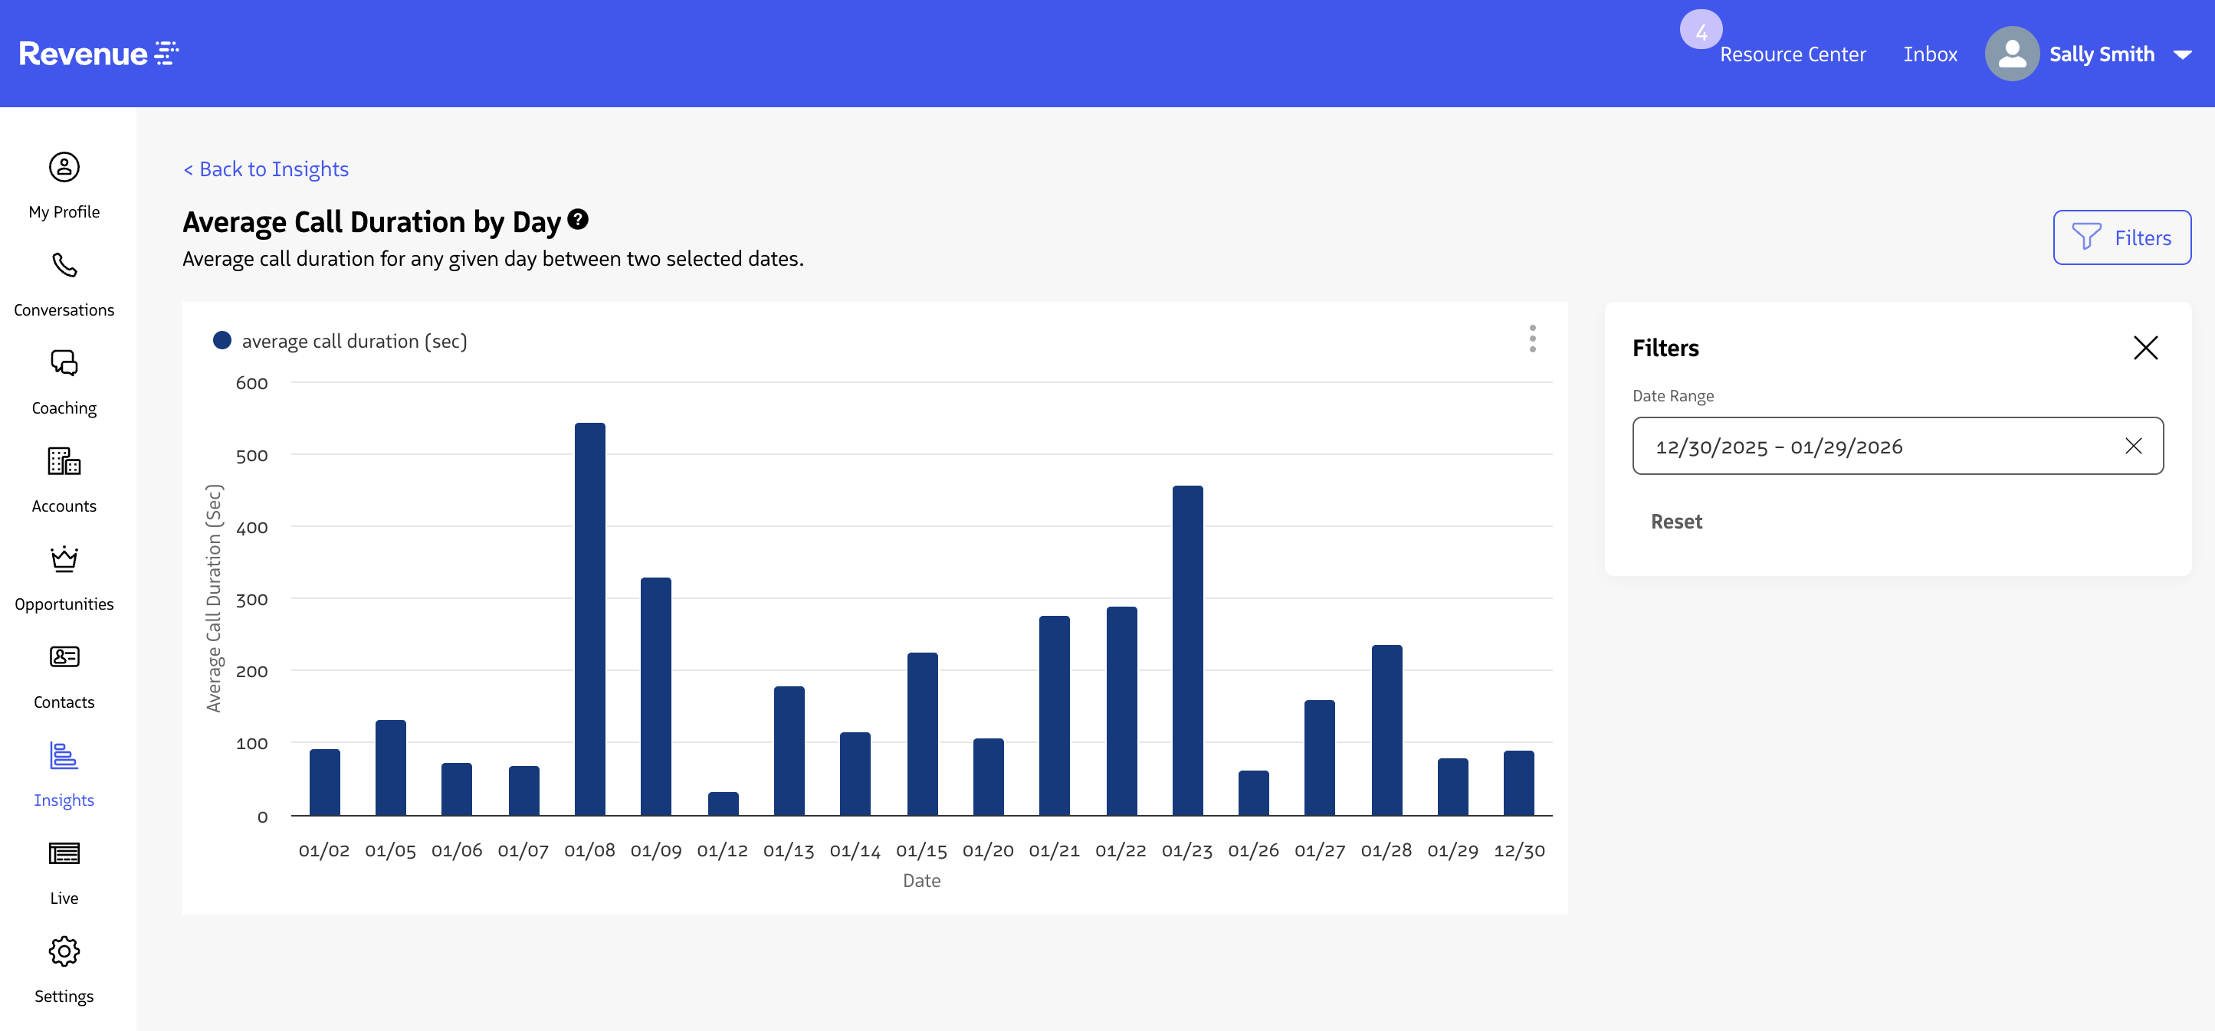Go to the Inbox
Screen dimensions: 2215x1031
tap(1931, 54)
